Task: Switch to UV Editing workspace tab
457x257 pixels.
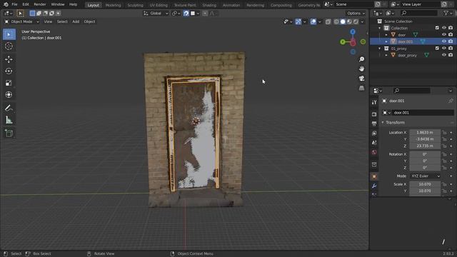Action: [x=159, y=5]
